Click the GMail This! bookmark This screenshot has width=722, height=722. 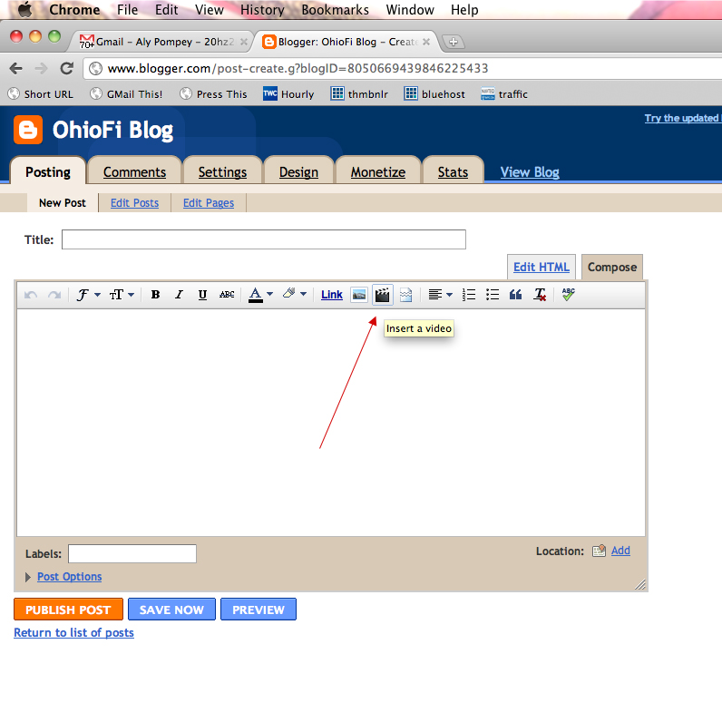click(126, 94)
